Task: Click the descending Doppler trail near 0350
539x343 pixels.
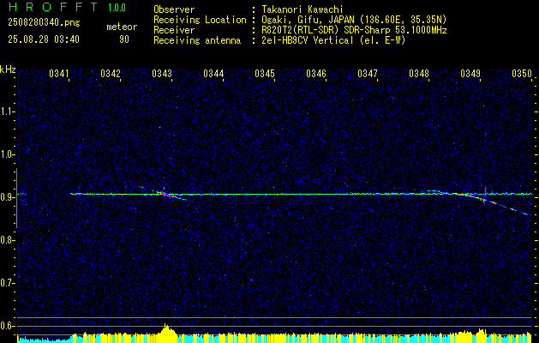Action: (x=506, y=207)
